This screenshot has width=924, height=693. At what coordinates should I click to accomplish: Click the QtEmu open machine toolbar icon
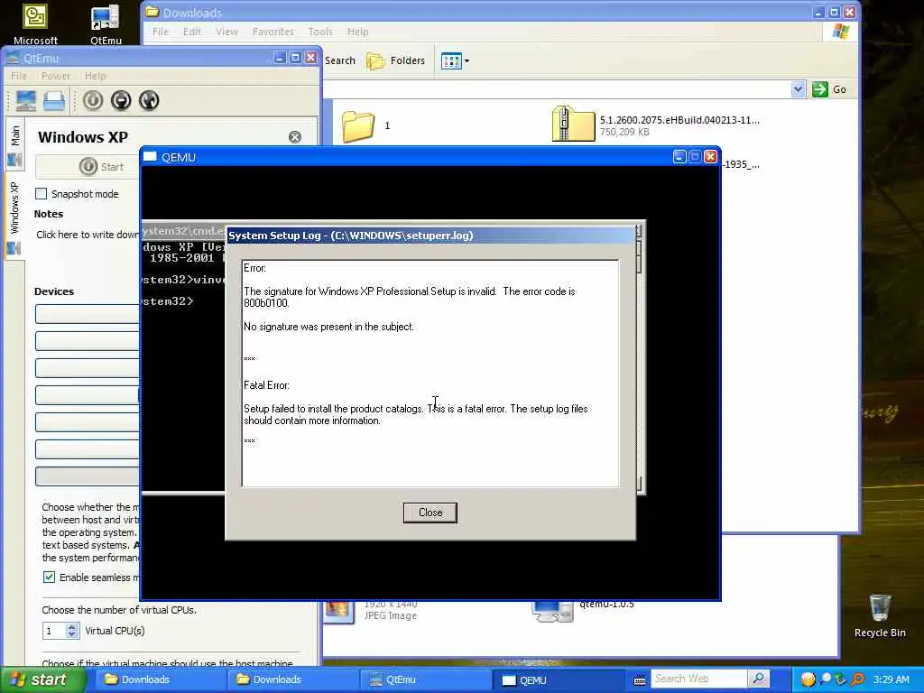[x=53, y=101]
